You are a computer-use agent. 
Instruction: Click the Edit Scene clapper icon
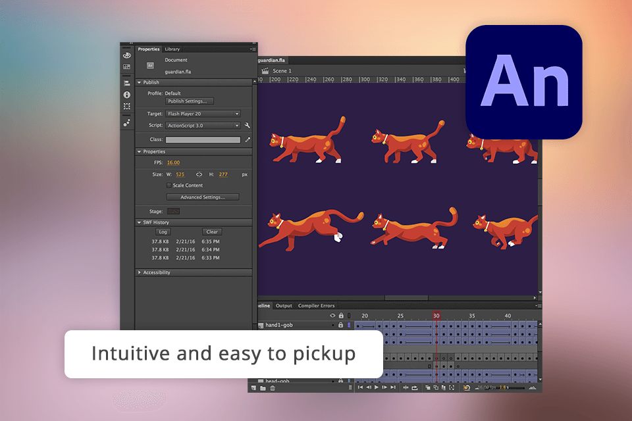click(265, 71)
